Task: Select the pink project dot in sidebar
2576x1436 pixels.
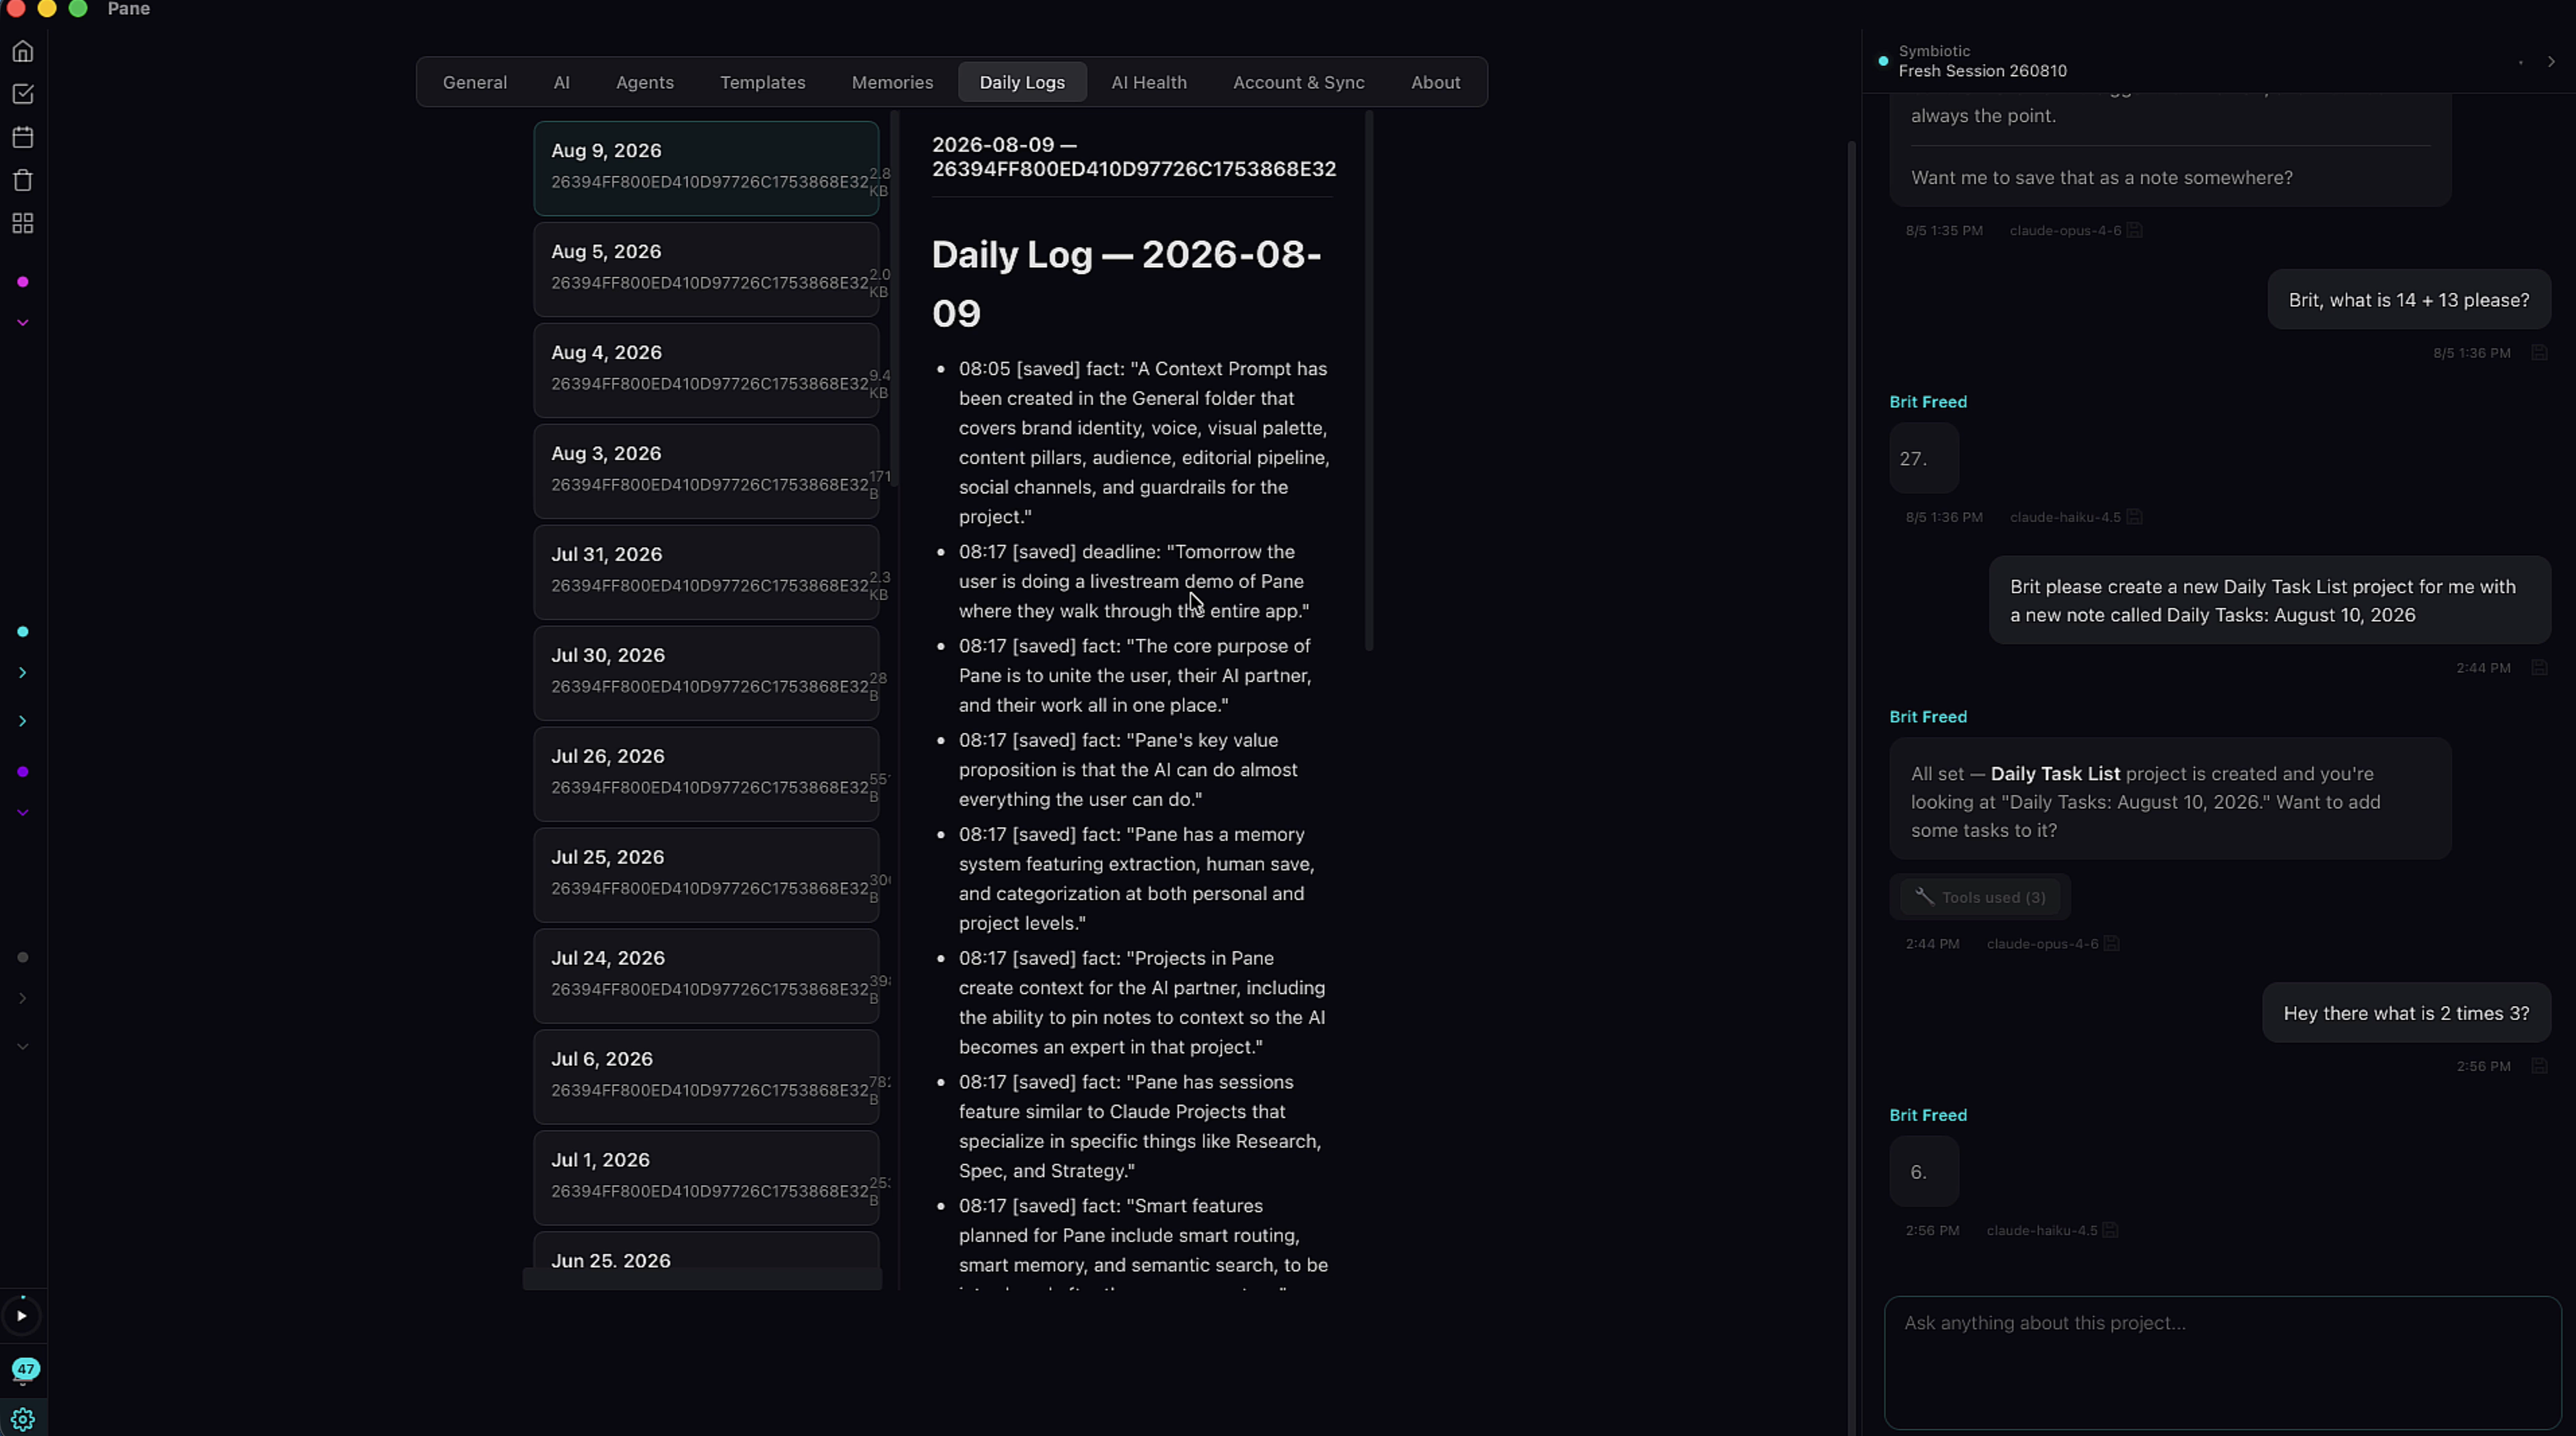Action: (23, 282)
